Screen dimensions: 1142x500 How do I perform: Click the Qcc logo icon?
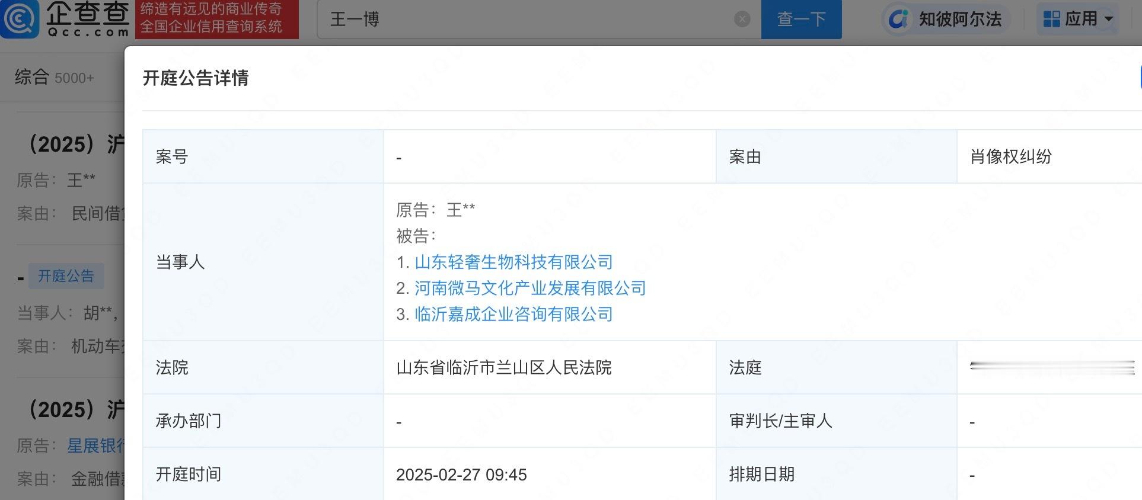coord(20,18)
